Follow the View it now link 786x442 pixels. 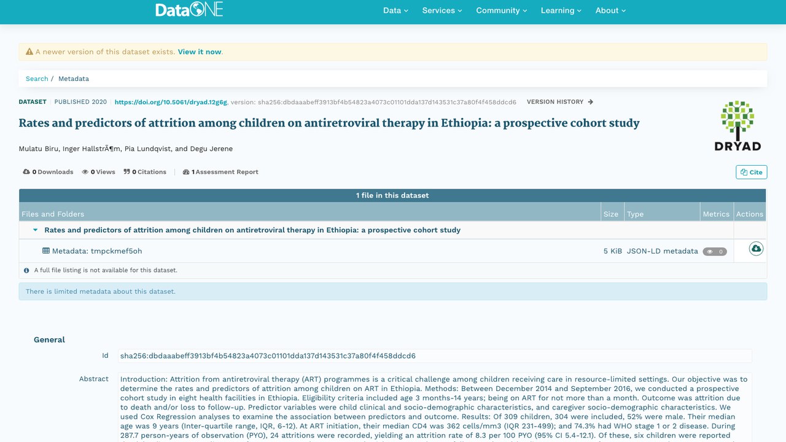[x=200, y=52]
